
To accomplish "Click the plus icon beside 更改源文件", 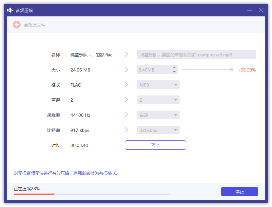I will pos(16,25).
